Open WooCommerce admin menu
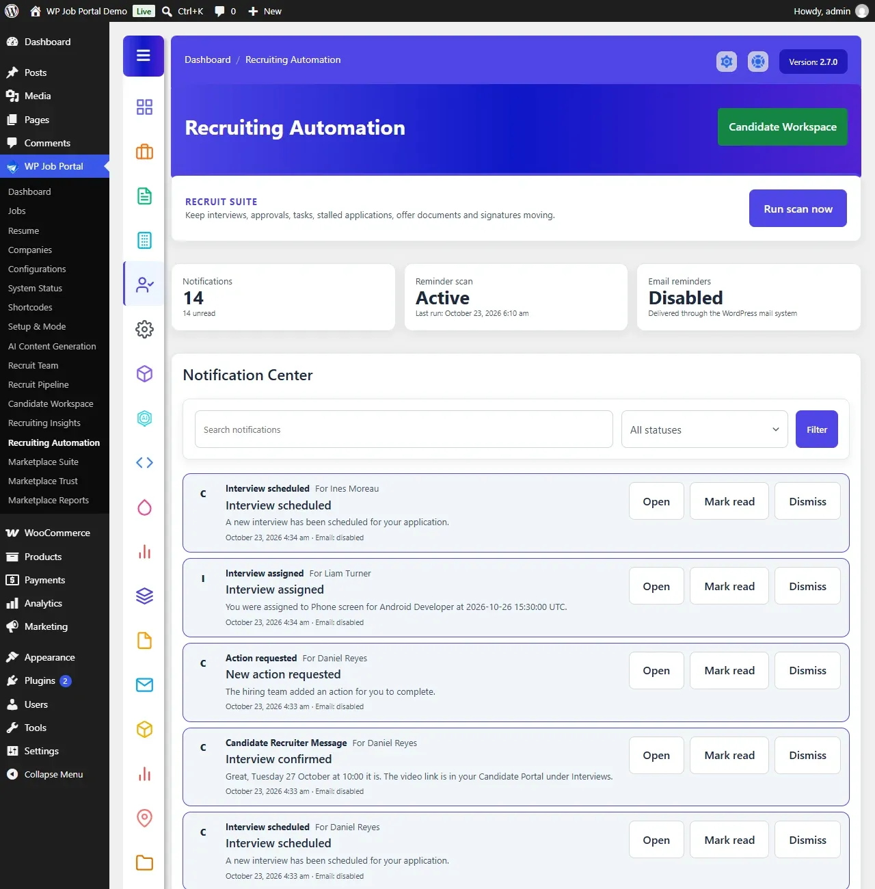Image resolution: width=875 pixels, height=889 pixels. coord(55,533)
